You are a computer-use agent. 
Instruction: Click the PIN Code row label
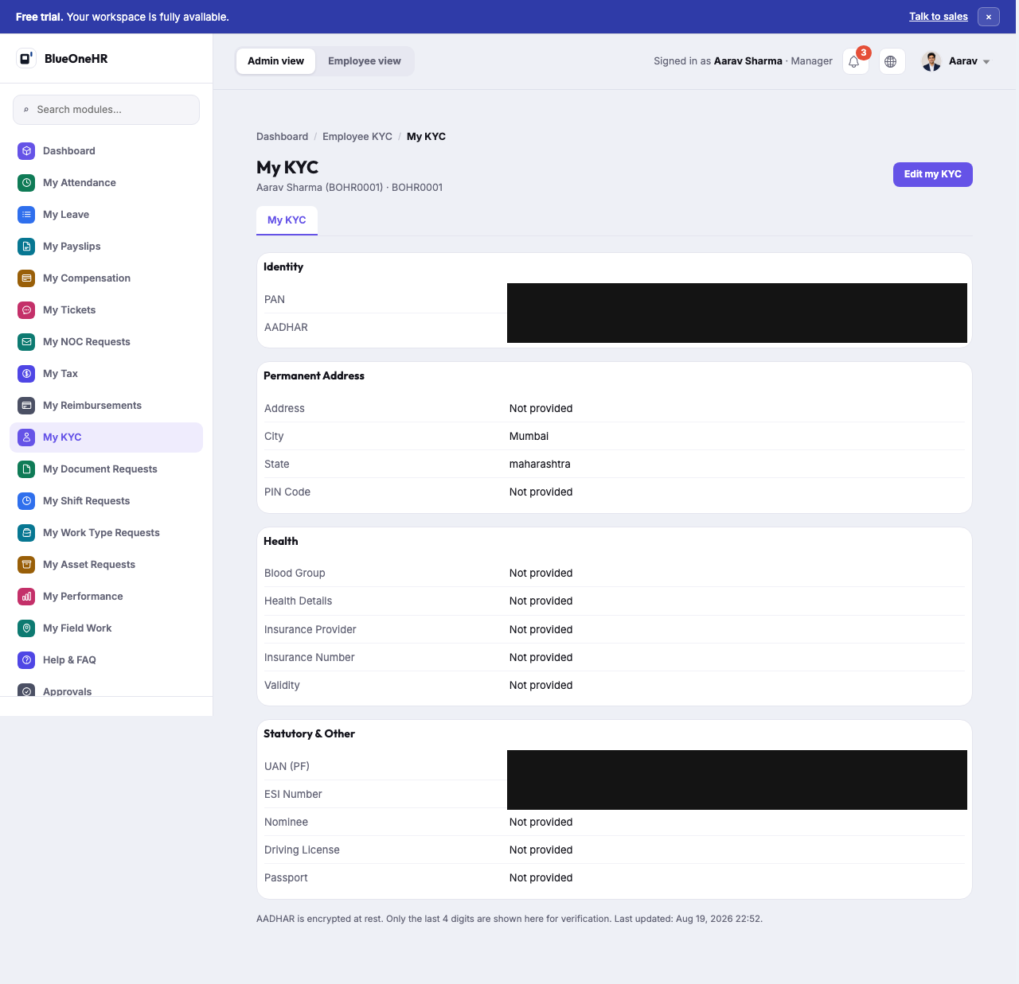pyautogui.click(x=287, y=492)
